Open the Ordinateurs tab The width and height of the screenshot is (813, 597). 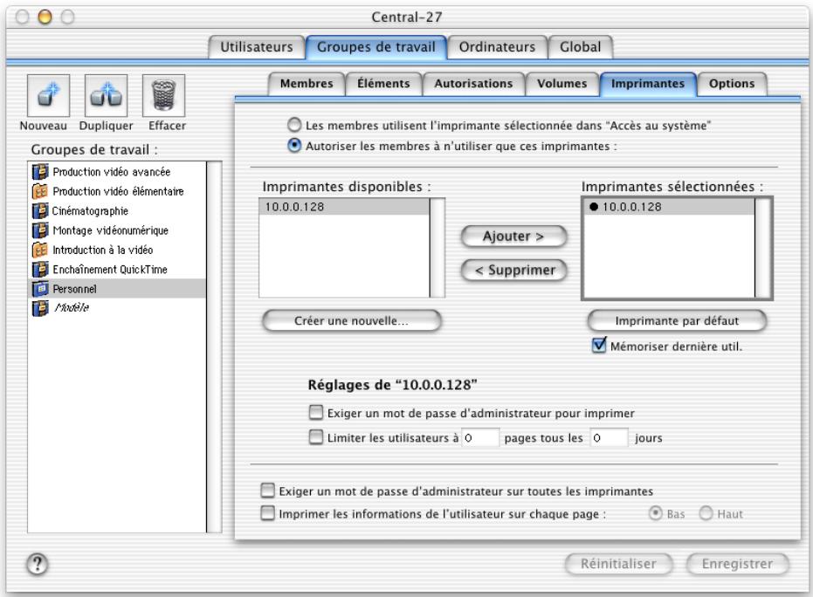click(x=497, y=47)
